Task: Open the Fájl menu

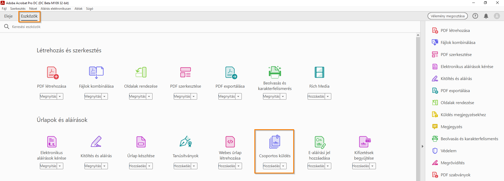Action: tap(4, 9)
